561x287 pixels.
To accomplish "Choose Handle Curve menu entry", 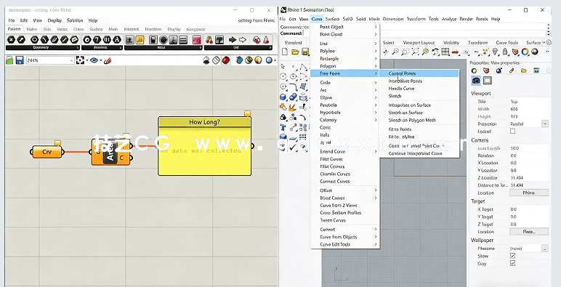I will [419, 89].
